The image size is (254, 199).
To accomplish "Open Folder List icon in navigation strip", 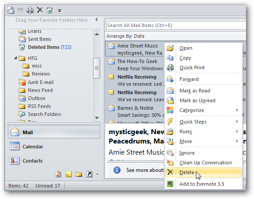I will click(x=78, y=174).
